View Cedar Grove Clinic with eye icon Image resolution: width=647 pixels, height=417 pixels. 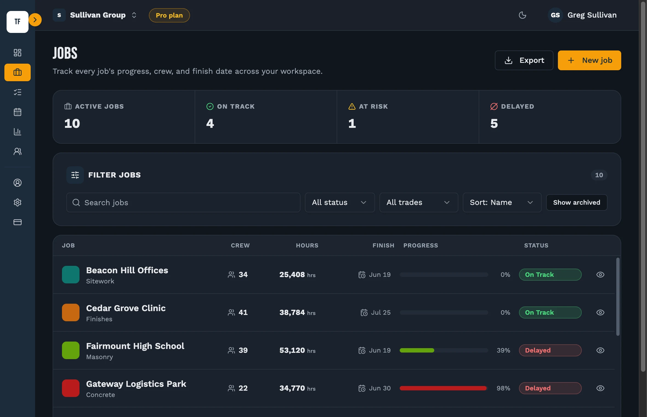pos(600,312)
